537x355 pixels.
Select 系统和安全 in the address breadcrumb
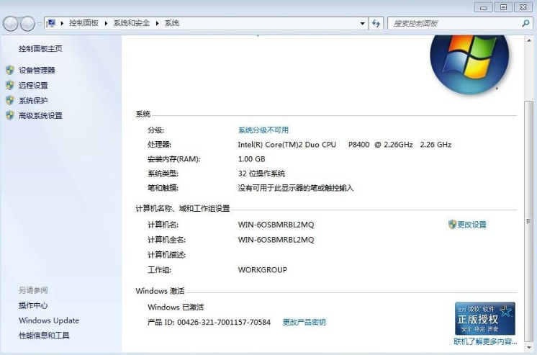tap(132, 24)
